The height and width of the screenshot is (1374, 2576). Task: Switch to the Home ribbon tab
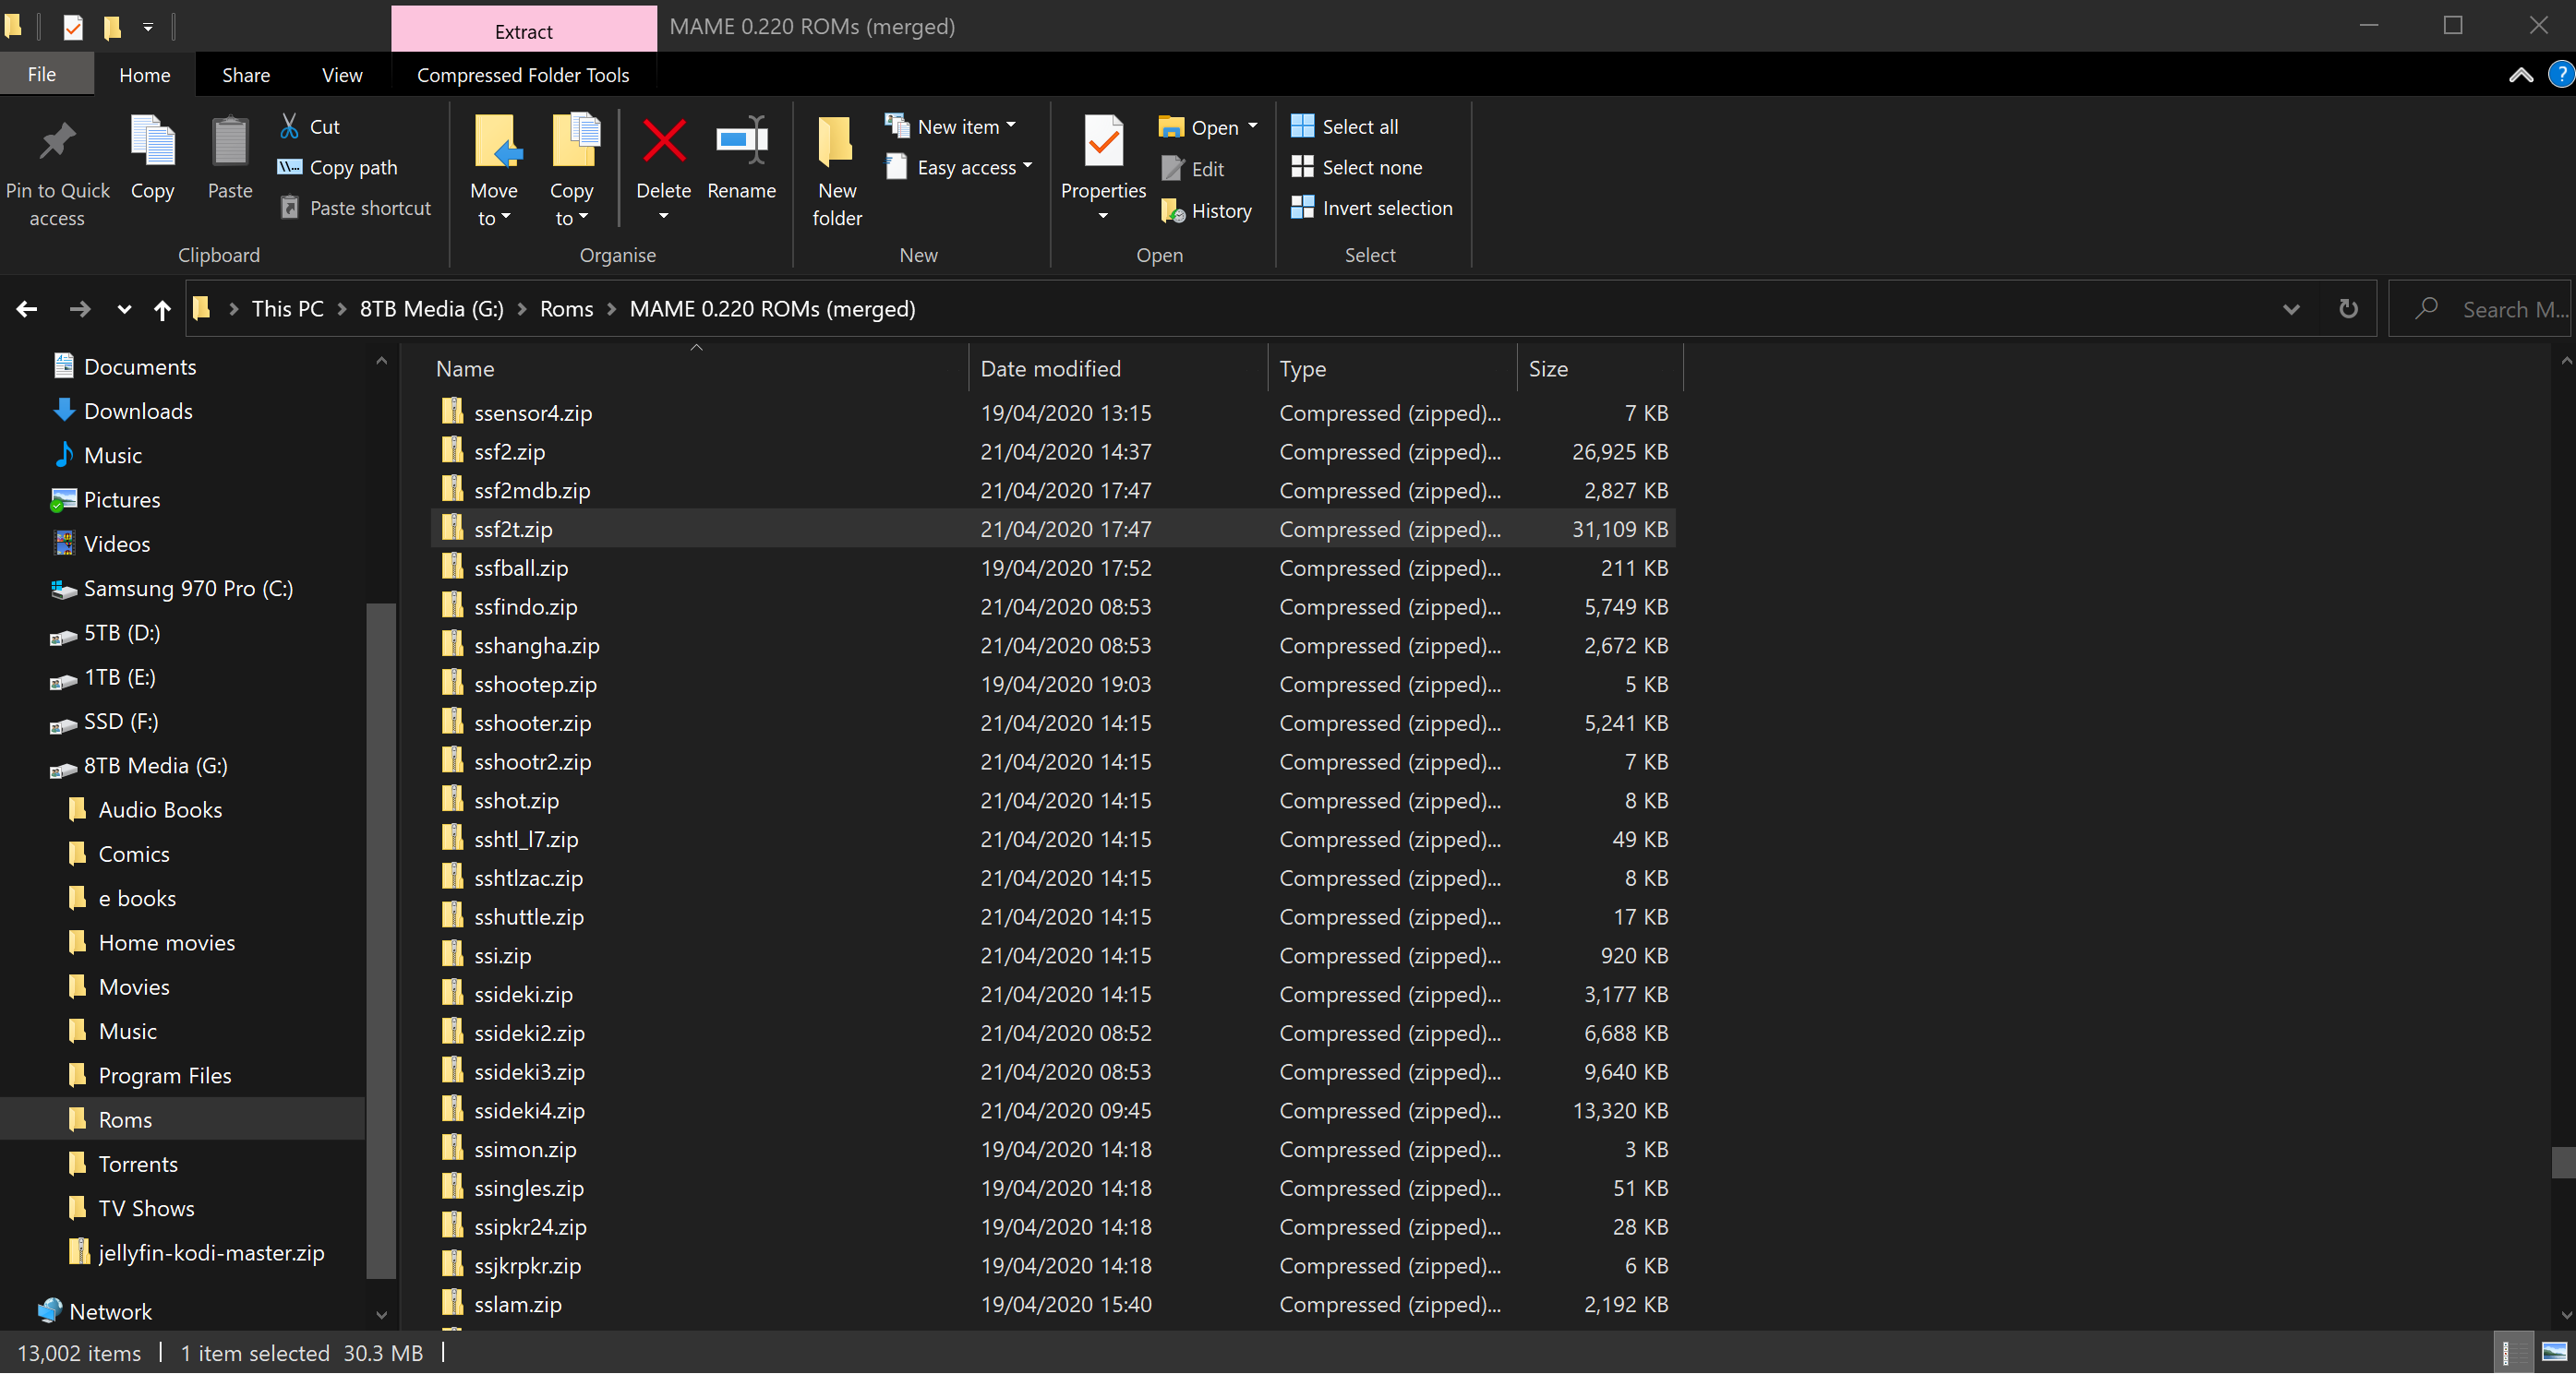pyautogui.click(x=145, y=74)
